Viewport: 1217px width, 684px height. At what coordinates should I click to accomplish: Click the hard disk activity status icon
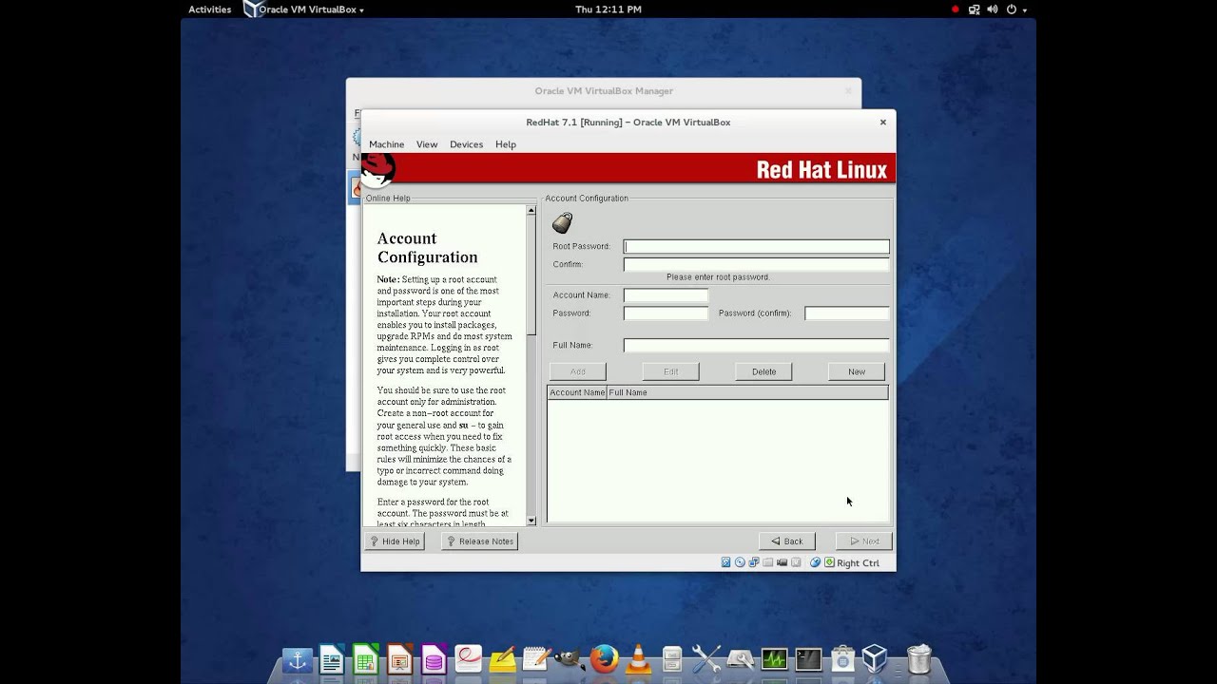tap(725, 562)
